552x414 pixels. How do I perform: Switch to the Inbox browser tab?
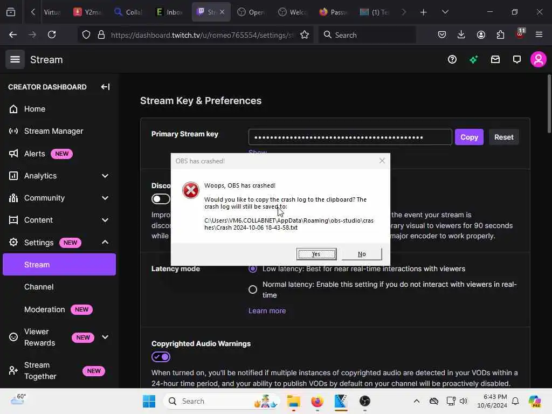pyautogui.click(x=169, y=12)
